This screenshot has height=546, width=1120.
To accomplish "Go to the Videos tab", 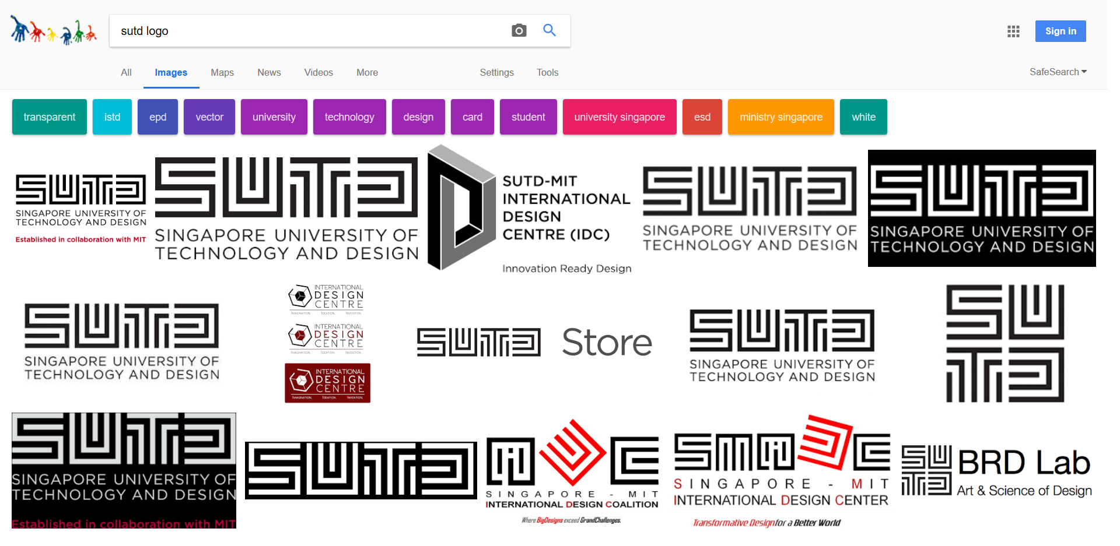I will [318, 72].
